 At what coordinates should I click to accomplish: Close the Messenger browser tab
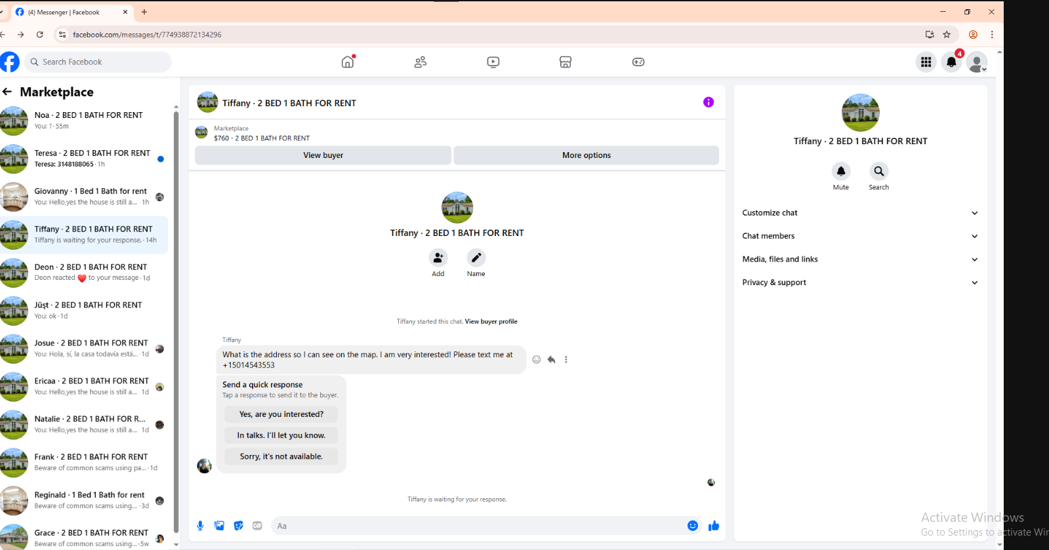pos(125,12)
